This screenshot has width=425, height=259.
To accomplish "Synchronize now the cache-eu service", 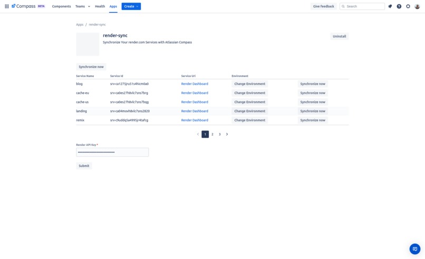I will [313, 93].
